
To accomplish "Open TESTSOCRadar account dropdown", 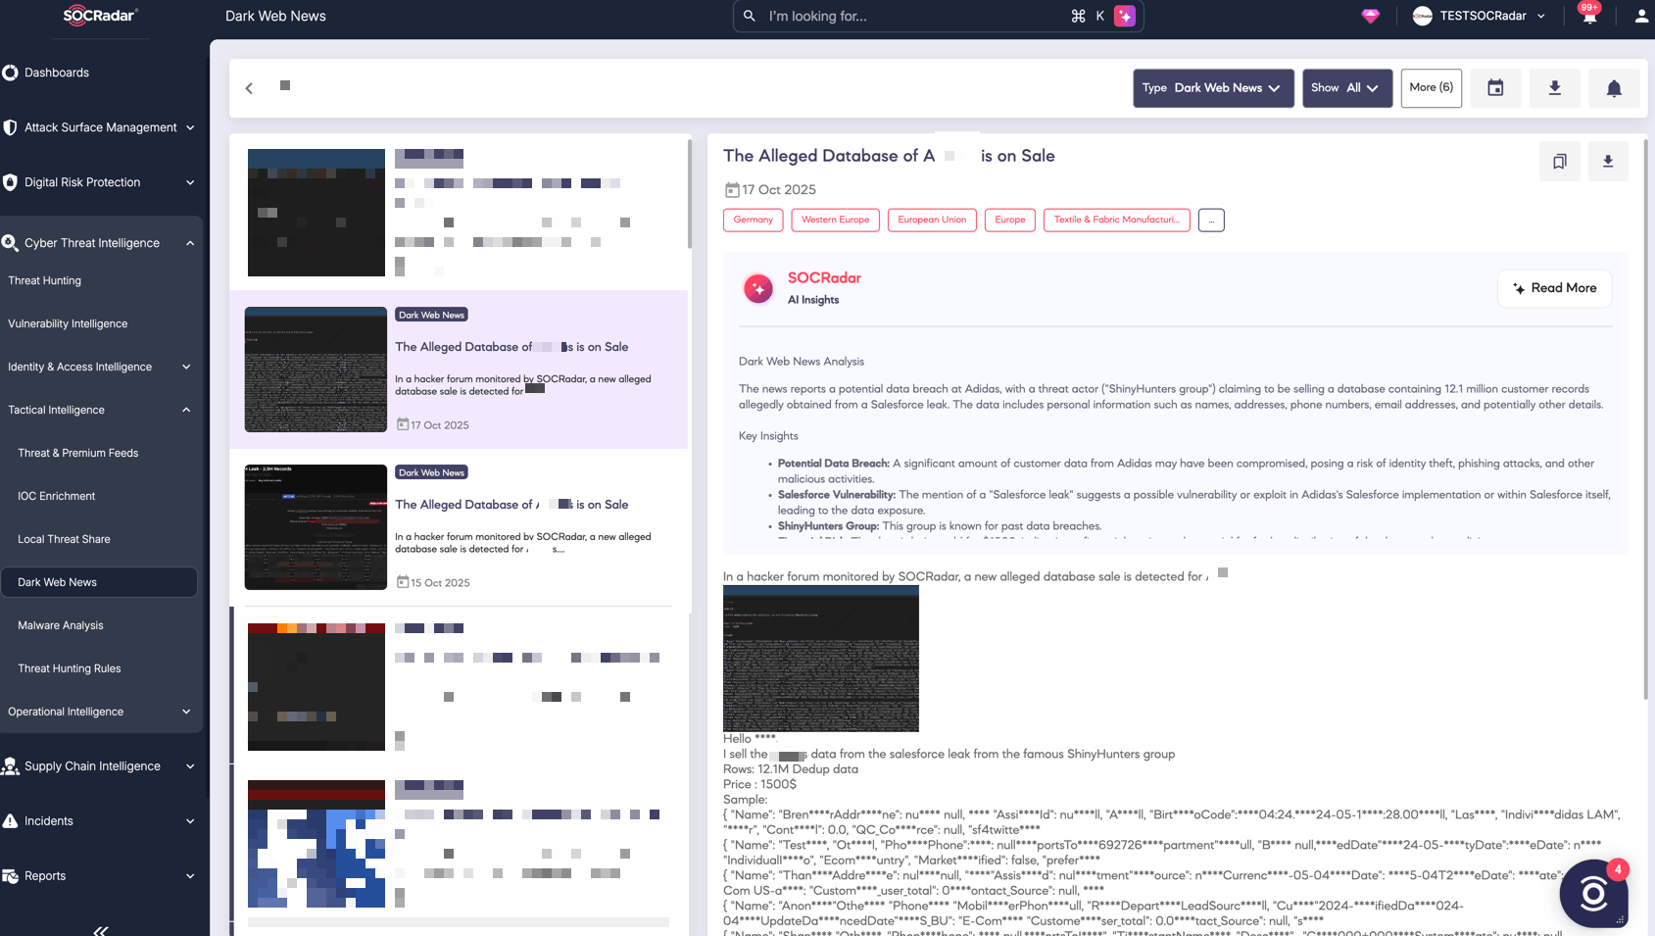I will 1479,16.
